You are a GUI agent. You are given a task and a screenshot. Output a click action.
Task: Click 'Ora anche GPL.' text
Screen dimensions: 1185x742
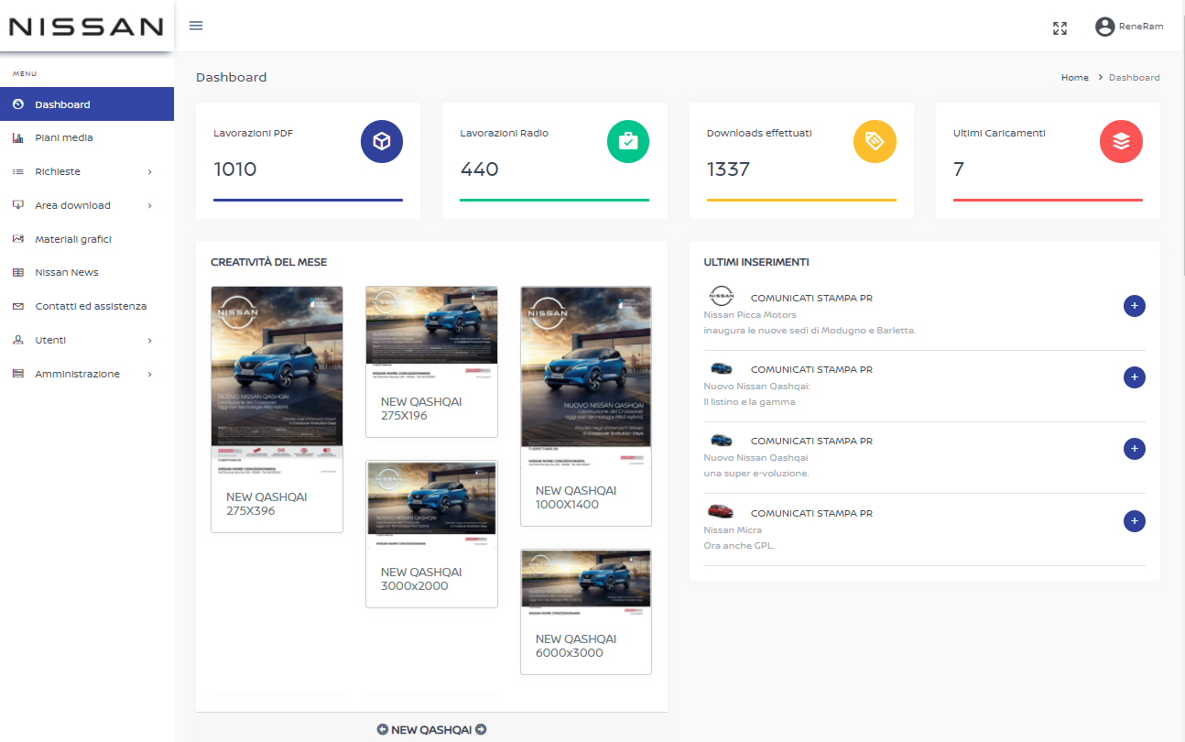[x=739, y=546]
